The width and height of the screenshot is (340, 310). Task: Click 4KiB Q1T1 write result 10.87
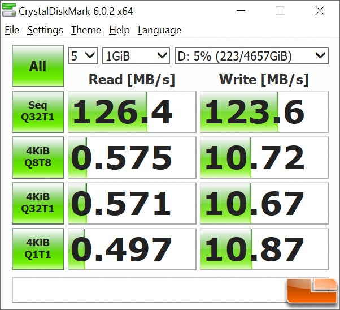point(264,249)
